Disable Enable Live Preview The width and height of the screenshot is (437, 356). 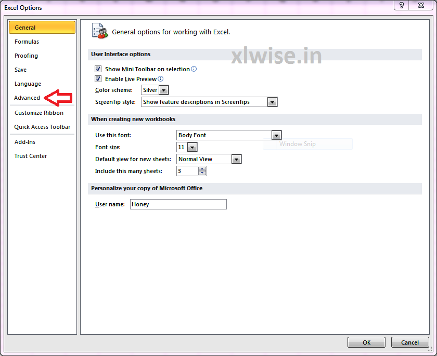98,78
